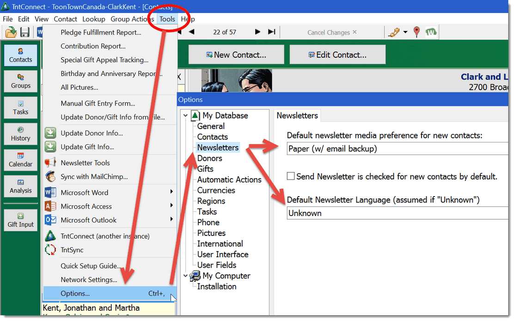Open the Lookup menu

pos(94,19)
